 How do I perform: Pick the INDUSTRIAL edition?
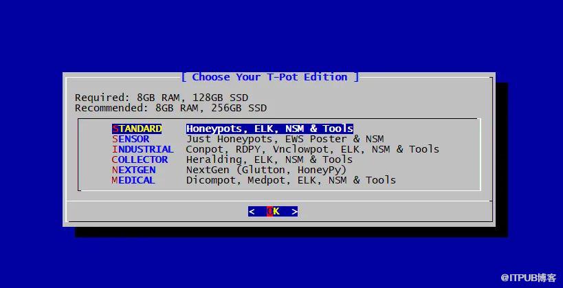[143, 149]
